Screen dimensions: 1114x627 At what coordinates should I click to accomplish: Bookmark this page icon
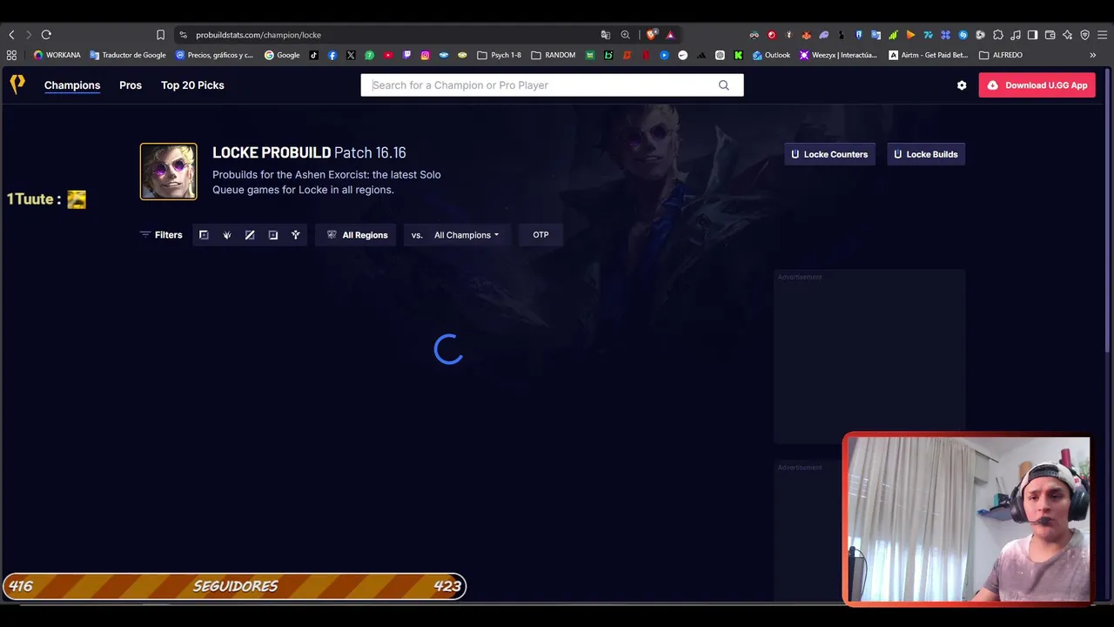(160, 35)
